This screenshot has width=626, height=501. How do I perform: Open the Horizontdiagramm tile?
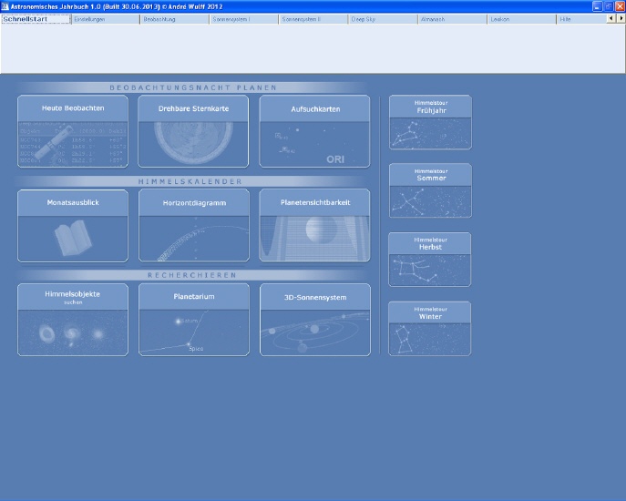coord(193,226)
